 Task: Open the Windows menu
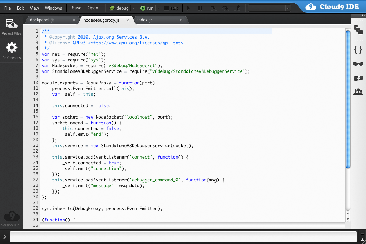[54, 8]
